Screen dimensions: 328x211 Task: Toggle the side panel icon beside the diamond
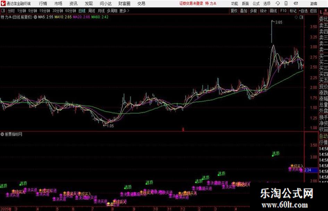click(301, 17)
